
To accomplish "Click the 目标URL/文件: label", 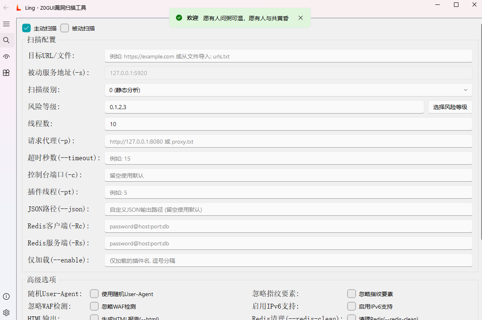I will point(51,56).
